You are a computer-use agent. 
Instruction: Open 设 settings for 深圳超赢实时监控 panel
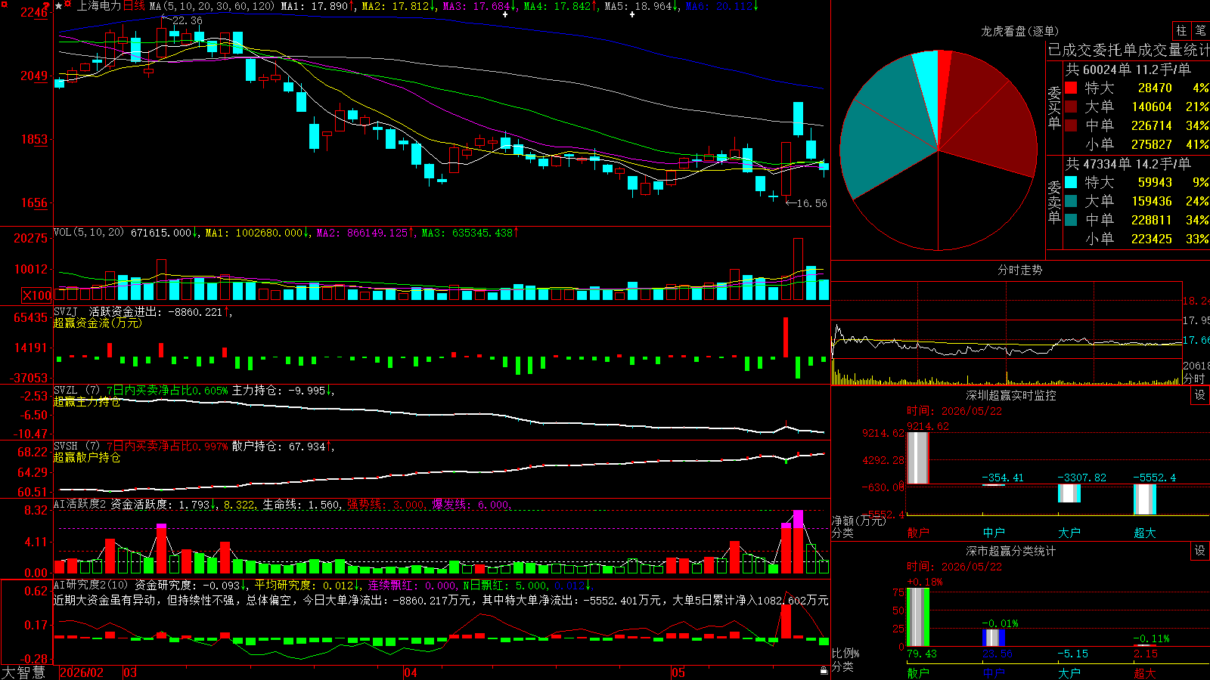[1200, 395]
